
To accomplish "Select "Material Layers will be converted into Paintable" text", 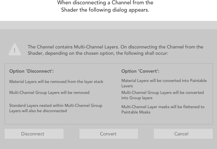I will point(164,81).
